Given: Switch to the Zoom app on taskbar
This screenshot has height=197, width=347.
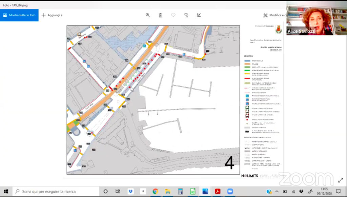Looking at the screenshot, I should 230,191.
